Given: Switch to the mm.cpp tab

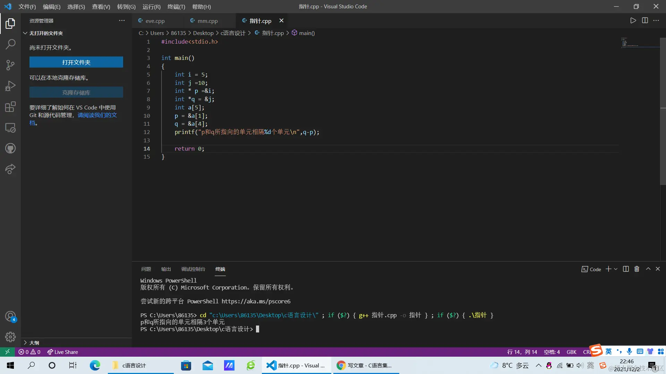Looking at the screenshot, I should [x=207, y=21].
